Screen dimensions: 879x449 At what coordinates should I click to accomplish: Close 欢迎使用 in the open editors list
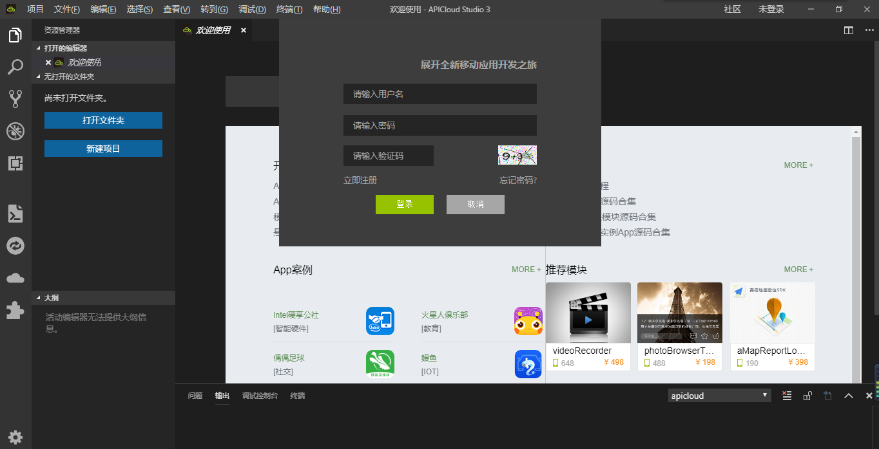click(48, 62)
